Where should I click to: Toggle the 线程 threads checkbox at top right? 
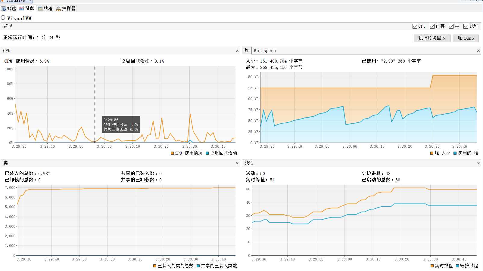pyautogui.click(x=466, y=26)
